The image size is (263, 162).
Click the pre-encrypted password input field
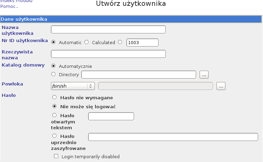pos(173,137)
